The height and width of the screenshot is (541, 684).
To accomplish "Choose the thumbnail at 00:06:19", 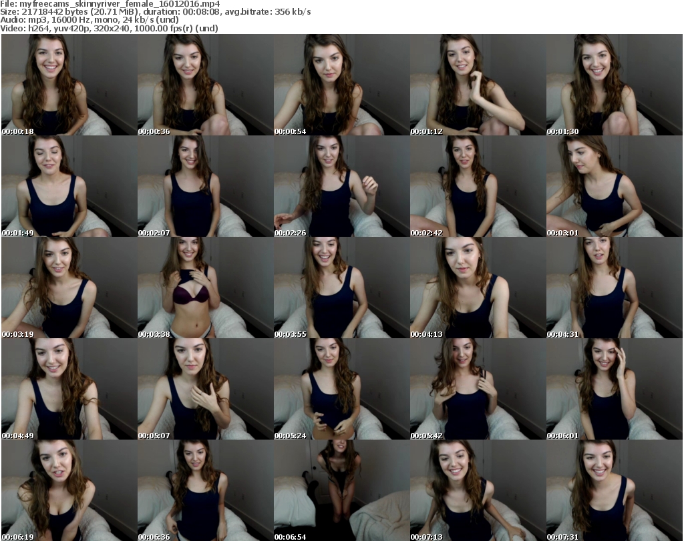I will pyautogui.click(x=69, y=490).
